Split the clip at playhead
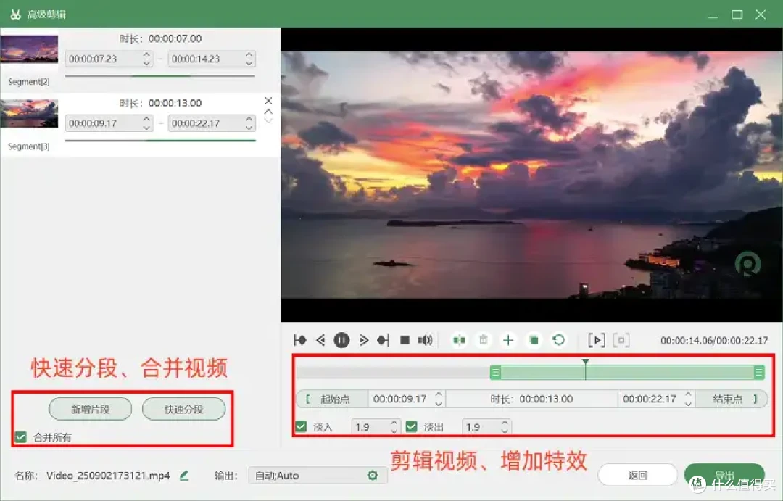The image size is (783, 501). 459,340
